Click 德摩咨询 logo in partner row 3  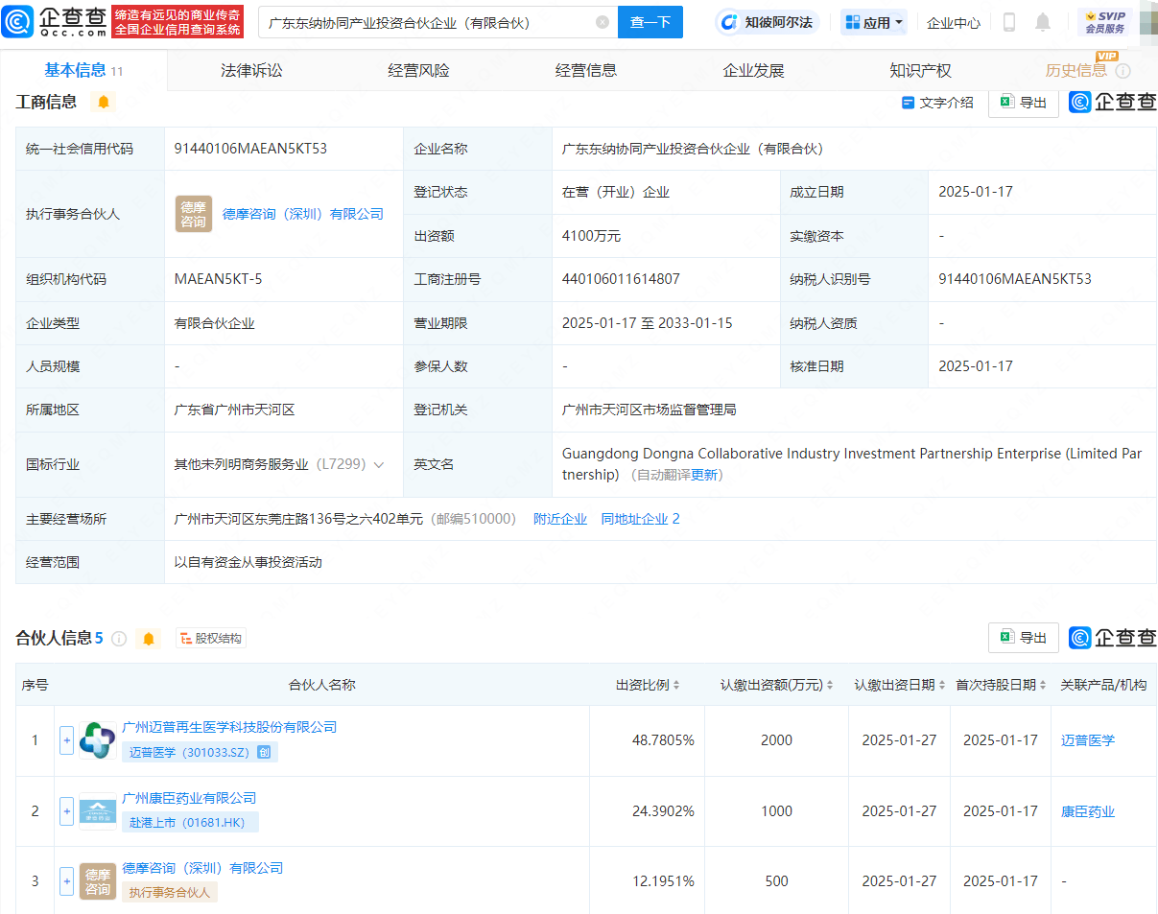click(x=98, y=881)
